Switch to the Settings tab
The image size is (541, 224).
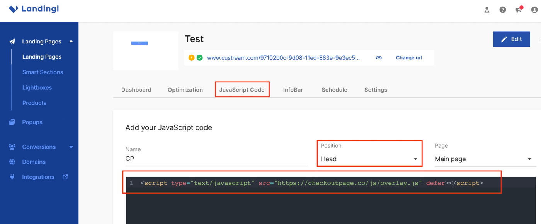click(376, 90)
